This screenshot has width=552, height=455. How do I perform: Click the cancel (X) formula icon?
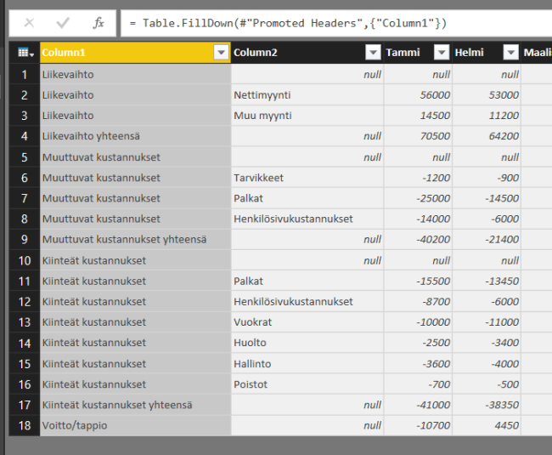coord(29,23)
